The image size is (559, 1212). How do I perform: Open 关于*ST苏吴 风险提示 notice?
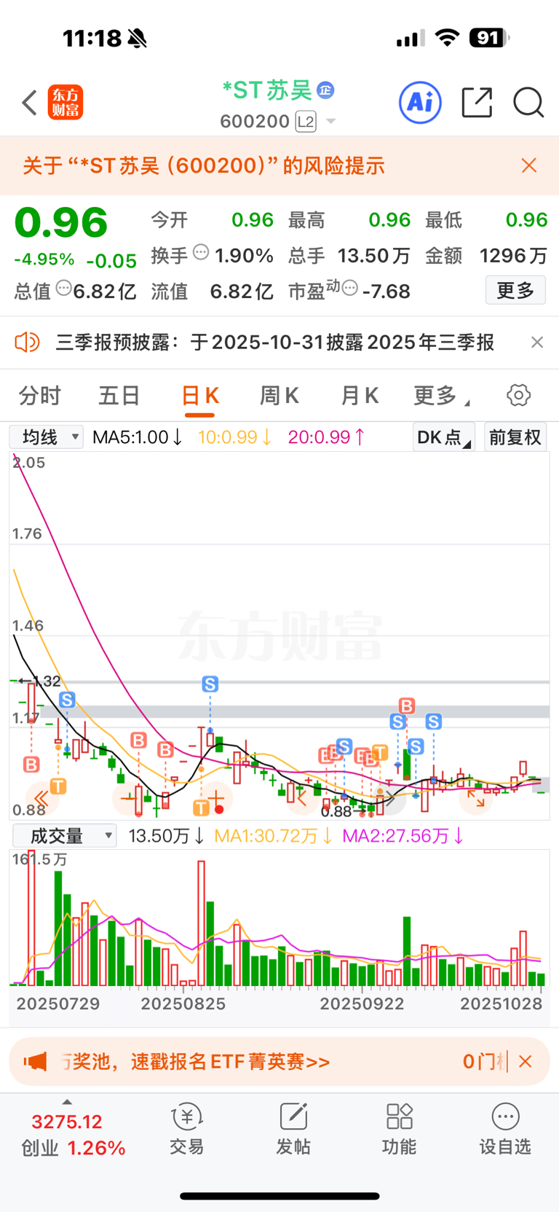tap(204, 165)
